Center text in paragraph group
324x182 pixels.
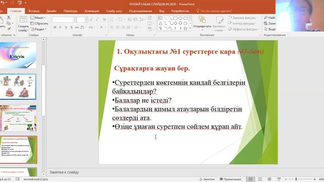point(117,27)
